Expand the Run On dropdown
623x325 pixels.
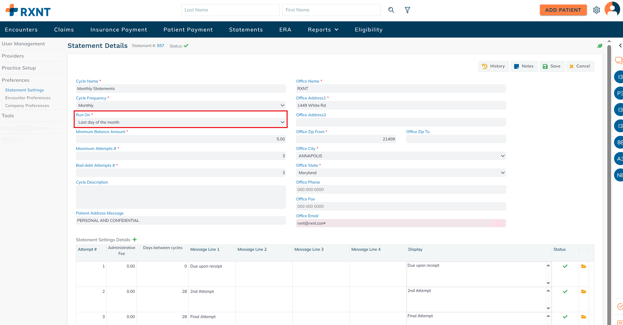tap(181, 122)
